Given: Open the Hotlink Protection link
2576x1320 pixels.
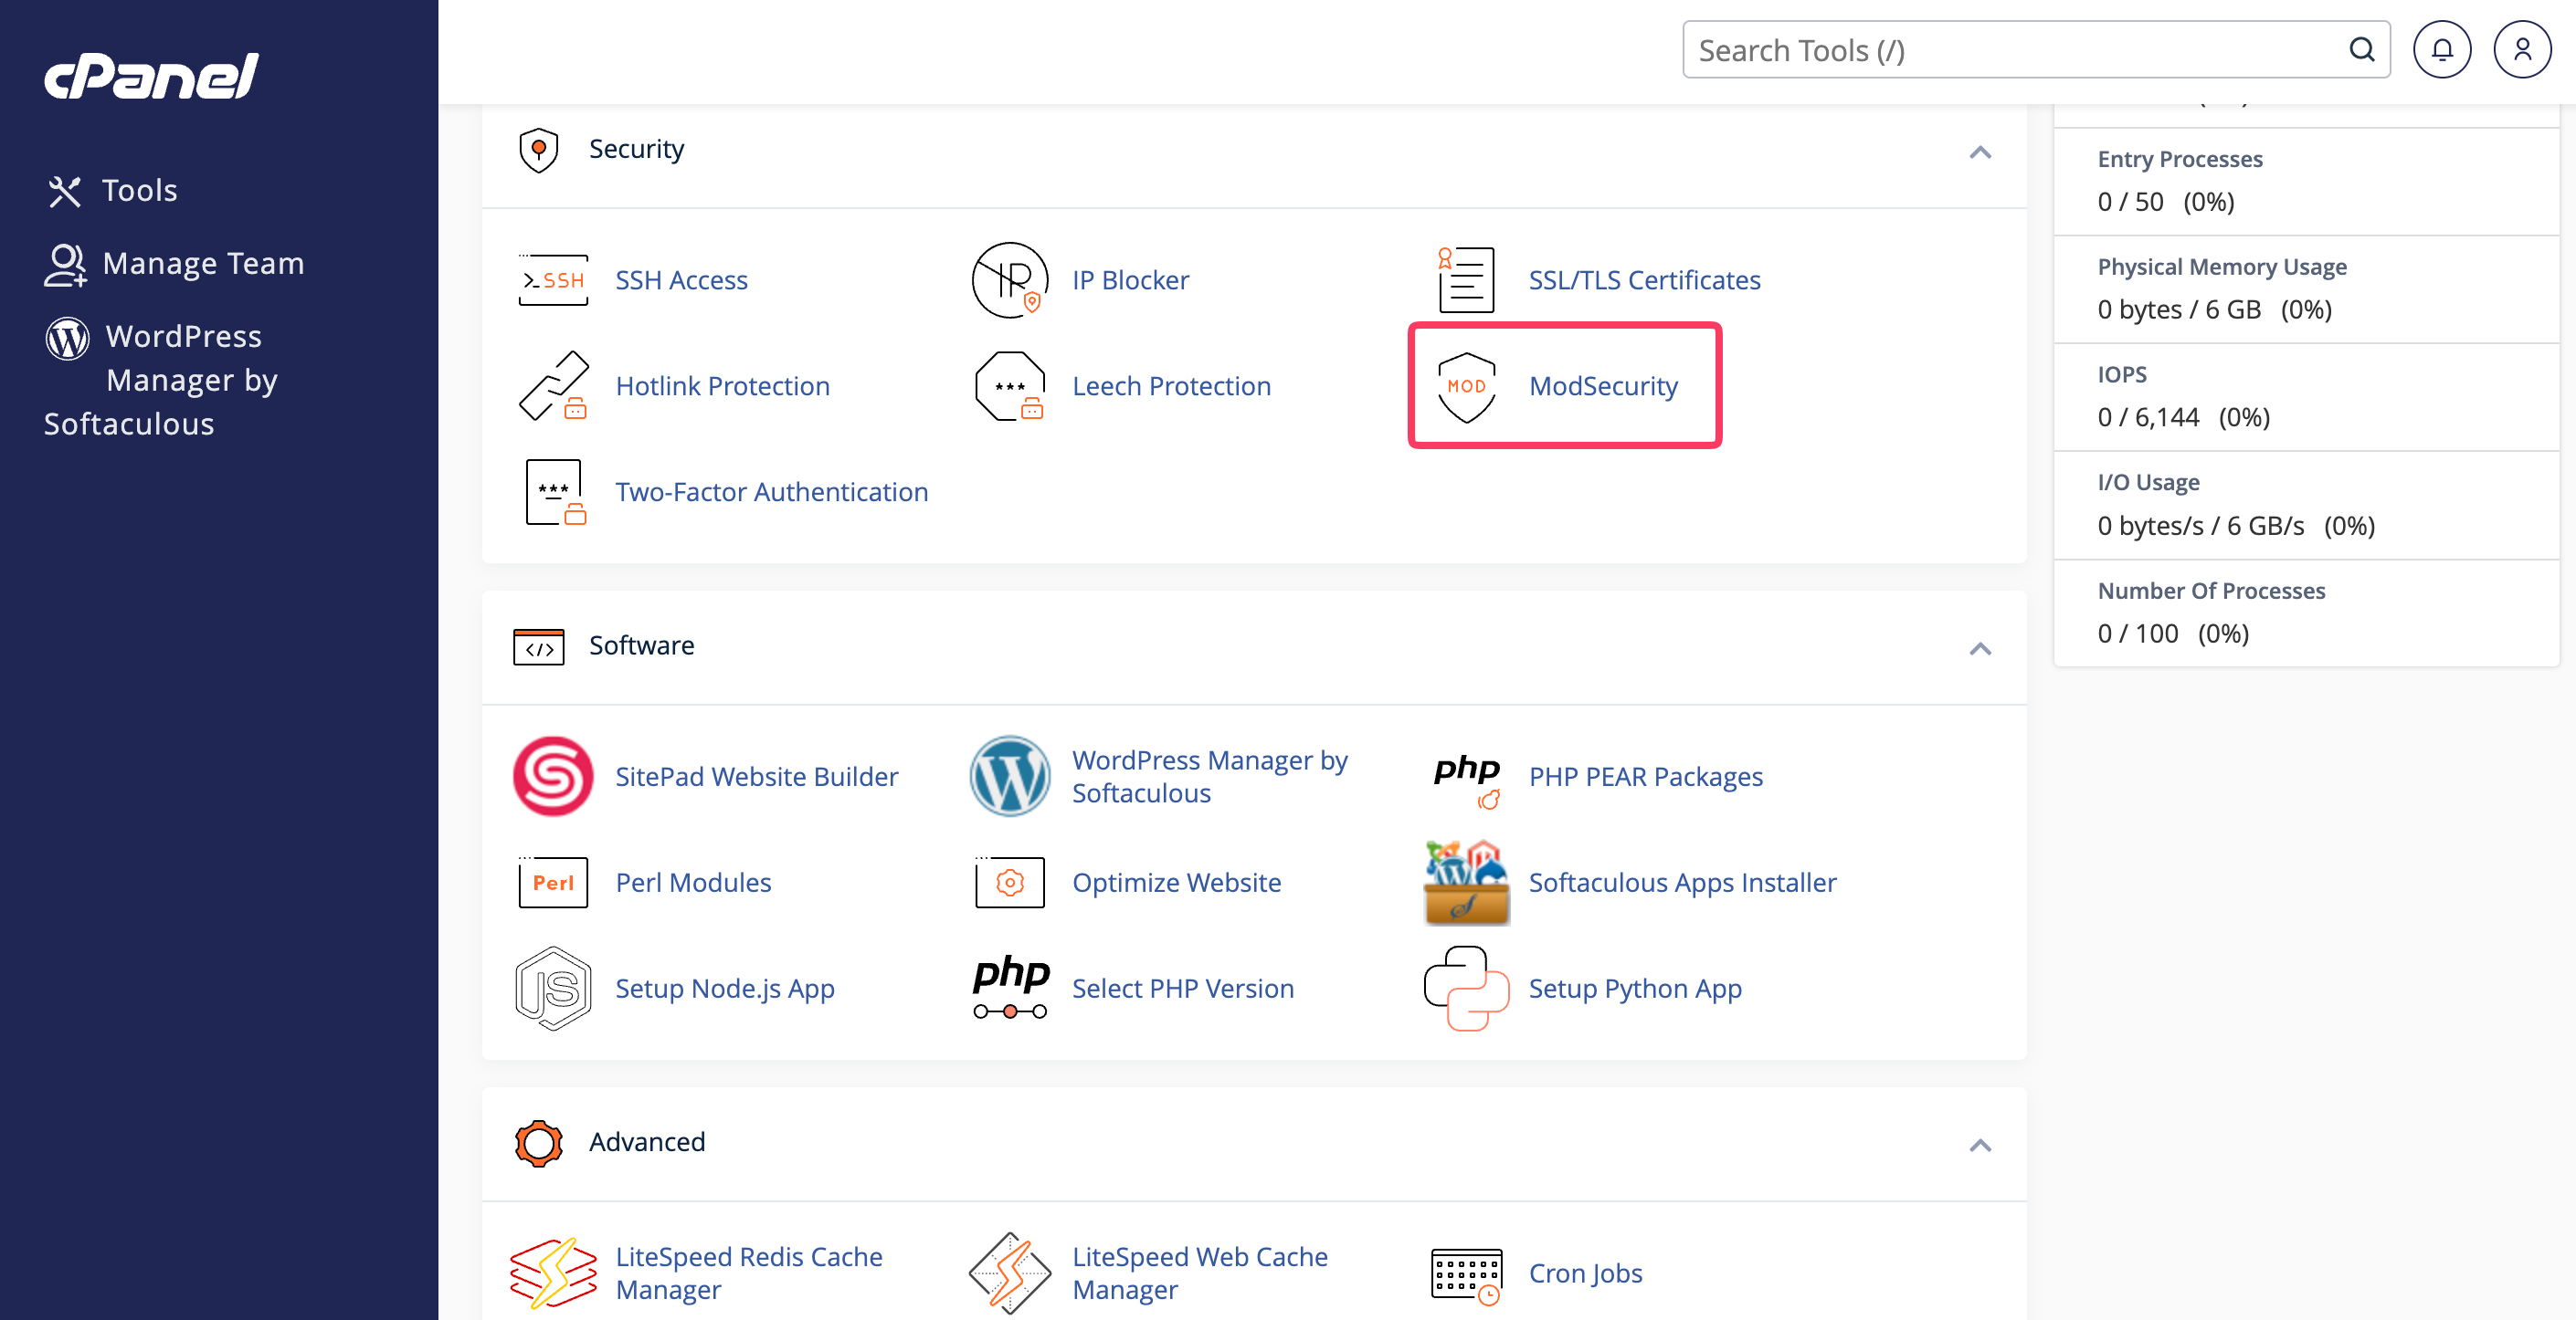Looking at the screenshot, I should click(x=722, y=387).
